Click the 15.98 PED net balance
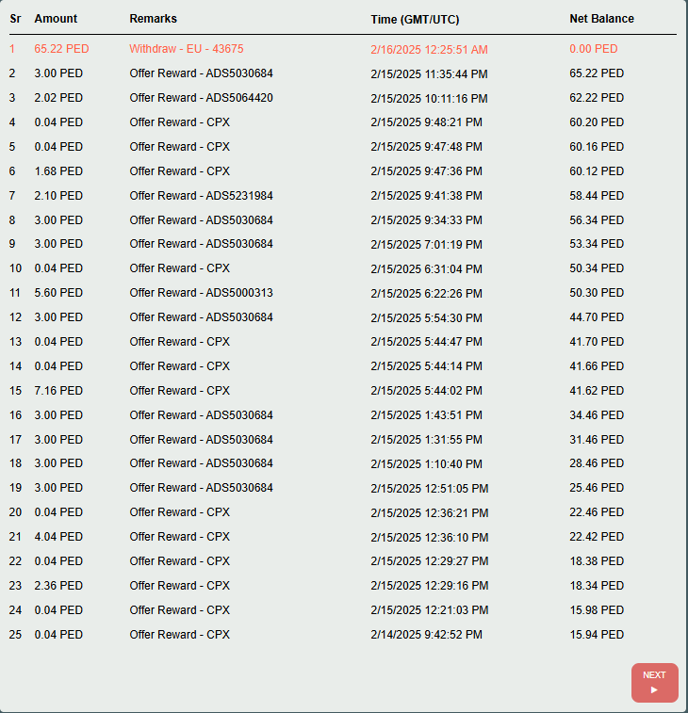This screenshot has width=688, height=713. [596, 609]
